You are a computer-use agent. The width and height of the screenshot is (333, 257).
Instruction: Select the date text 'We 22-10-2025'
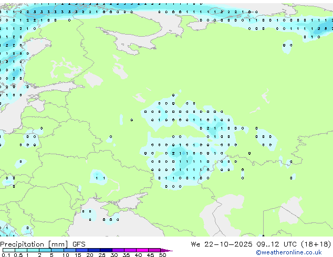click(x=222, y=244)
